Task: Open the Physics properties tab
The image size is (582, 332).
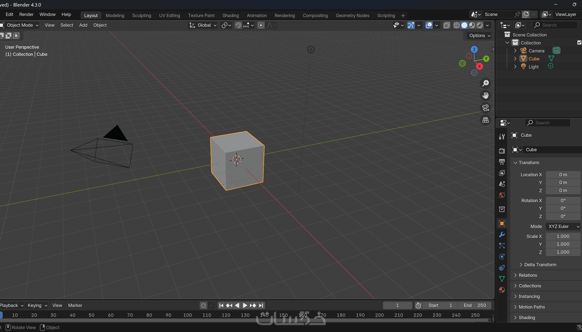Action: pos(502,257)
